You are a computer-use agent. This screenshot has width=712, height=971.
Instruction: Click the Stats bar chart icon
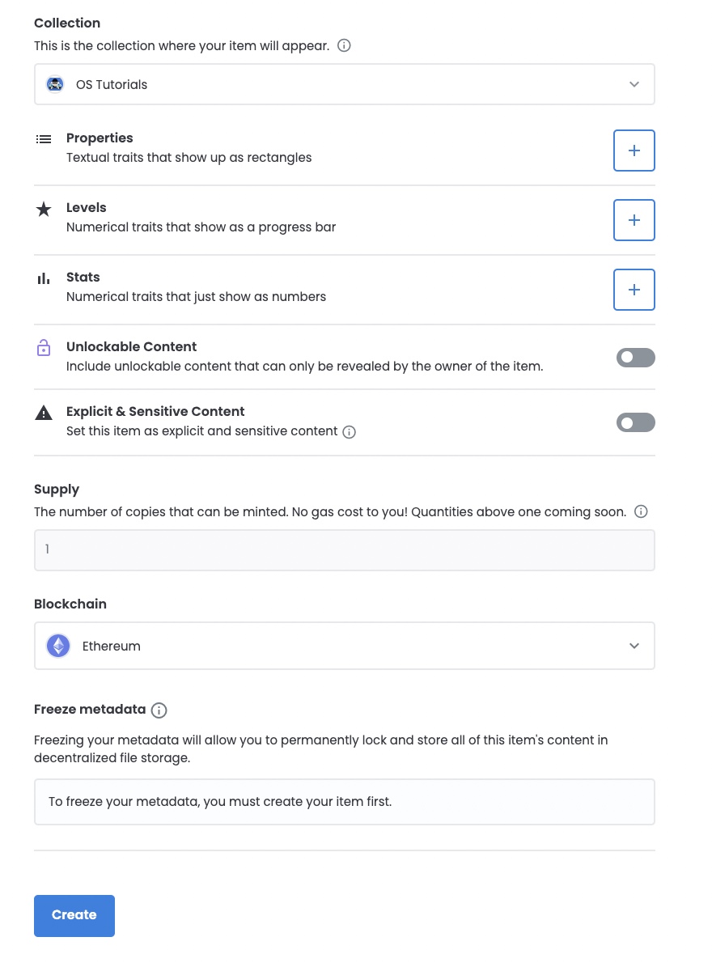click(x=44, y=278)
